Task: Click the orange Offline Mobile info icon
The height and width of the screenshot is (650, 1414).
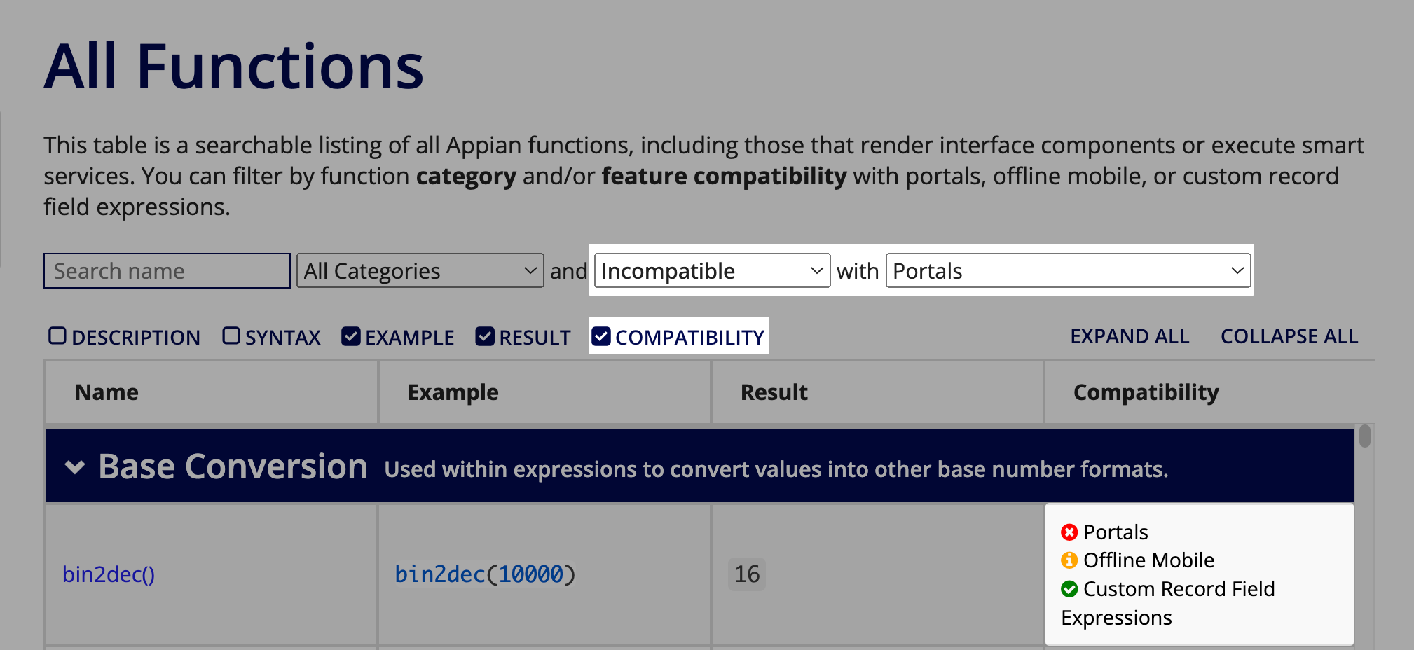Action: coord(1069,560)
